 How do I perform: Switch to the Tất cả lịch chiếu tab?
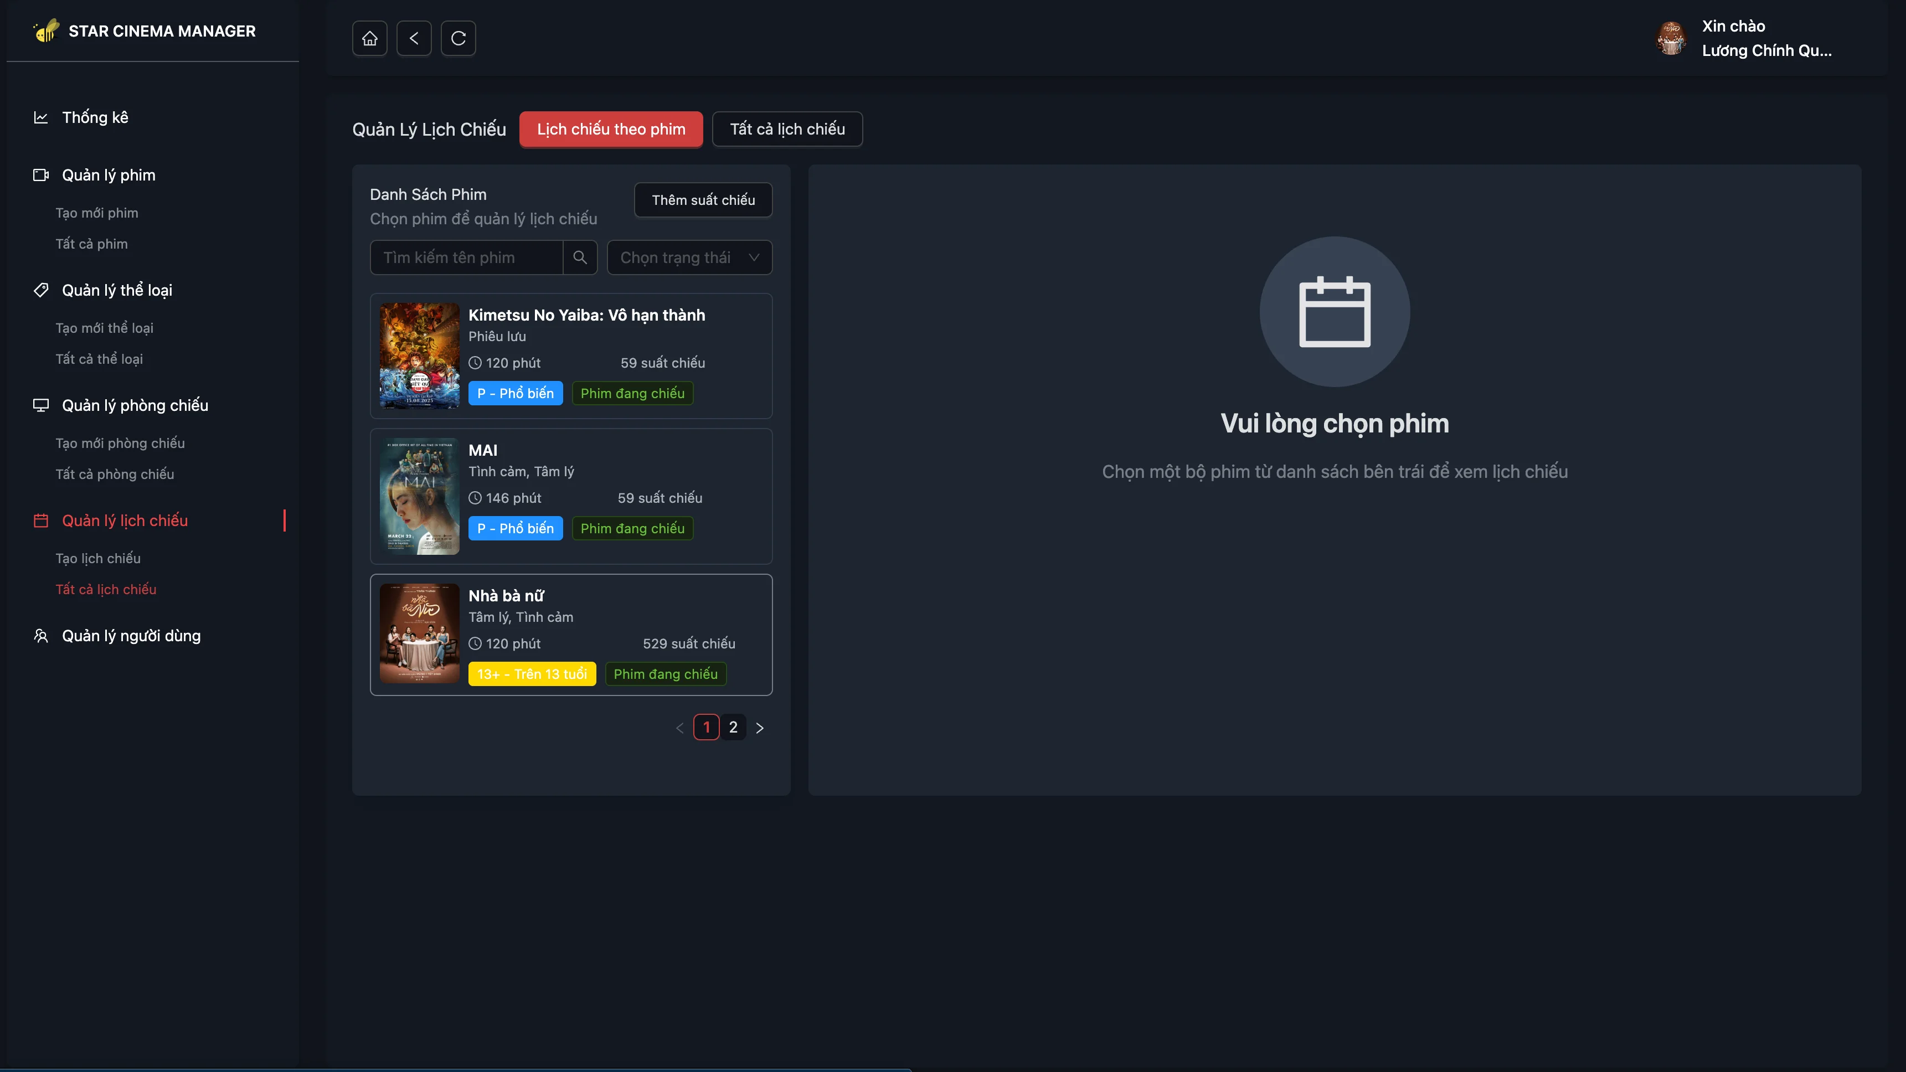tap(787, 128)
